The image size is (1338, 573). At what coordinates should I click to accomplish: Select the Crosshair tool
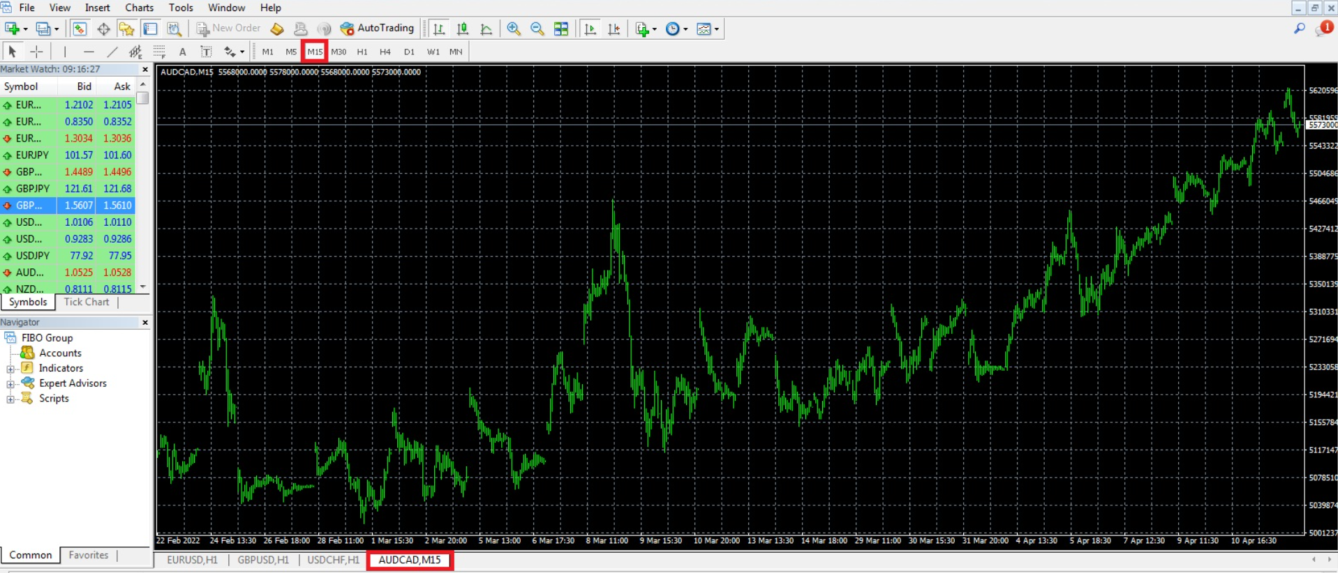[36, 52]
